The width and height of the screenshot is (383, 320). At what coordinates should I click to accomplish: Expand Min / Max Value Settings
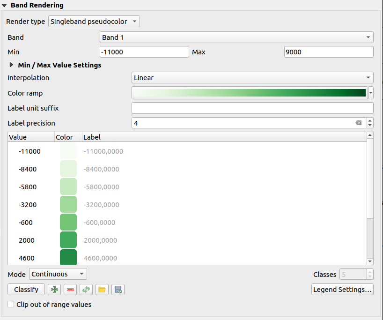click(x=11, y=65)
